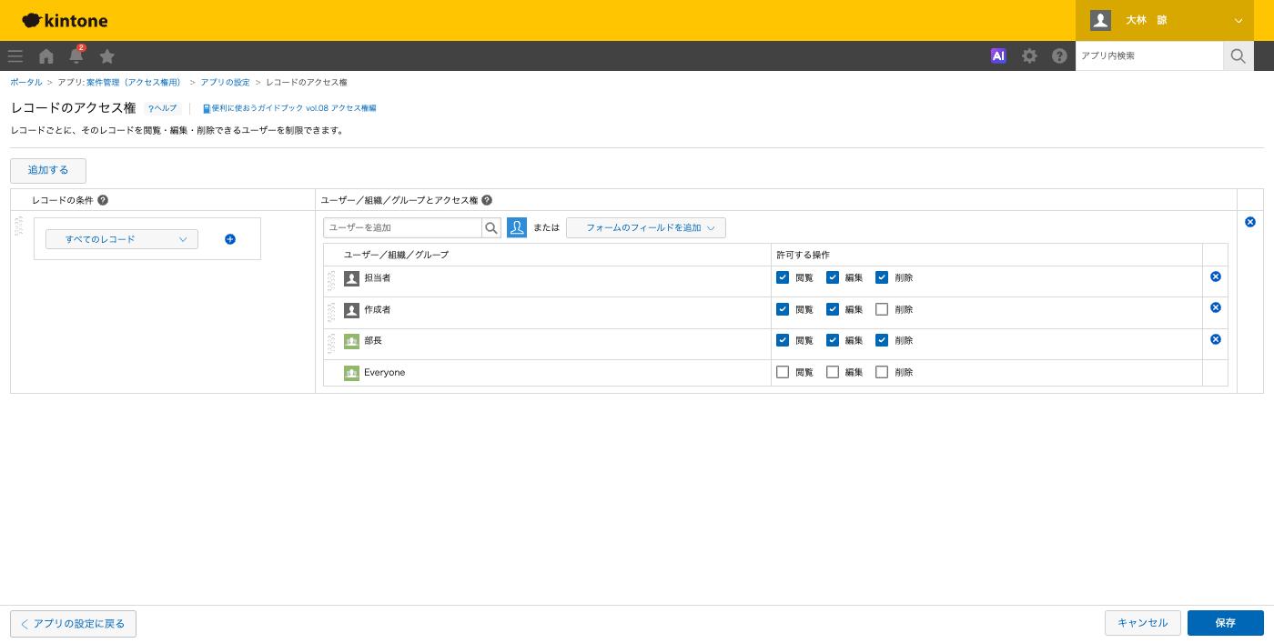Open the favorites star icon

pyautogui.click(x=107, y=55)
